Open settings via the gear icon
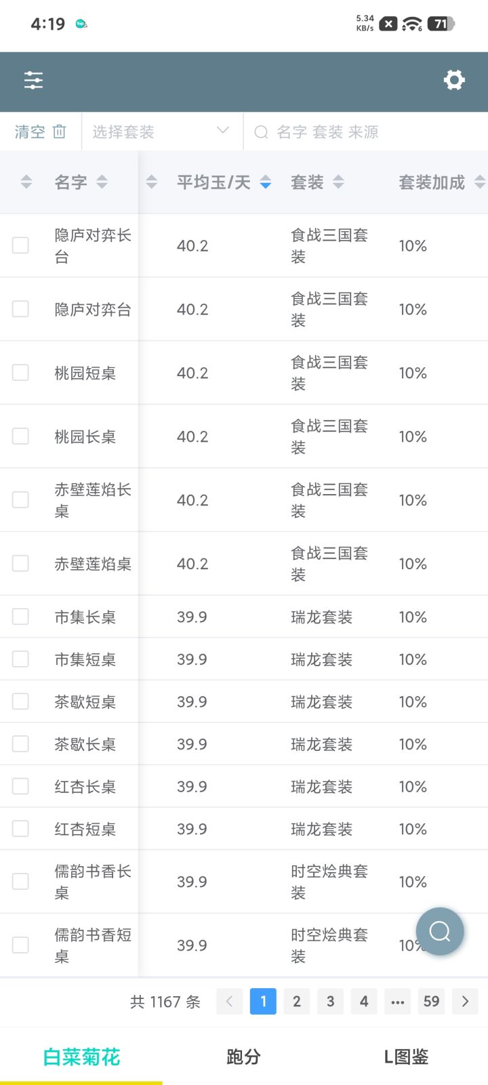The height and width of the screenshot is (1085, 488). 454,81
